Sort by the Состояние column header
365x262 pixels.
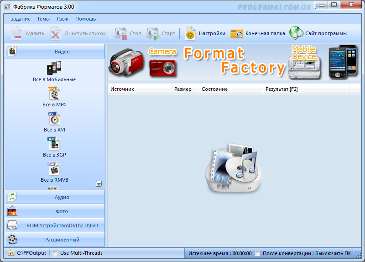231,89
